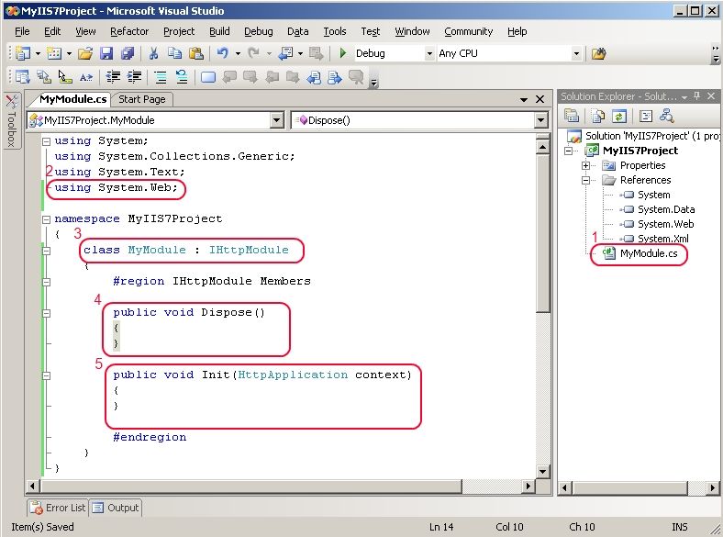This screenshot has height=537, width=723.
Task: Click the Cut scissors icon
Action: pos(153,53)
